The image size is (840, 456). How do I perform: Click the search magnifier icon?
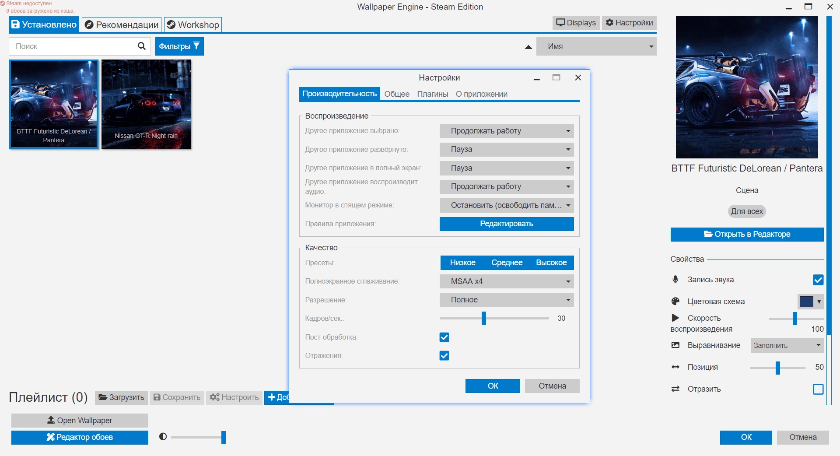pyautogui.click(x=141, y=46)
